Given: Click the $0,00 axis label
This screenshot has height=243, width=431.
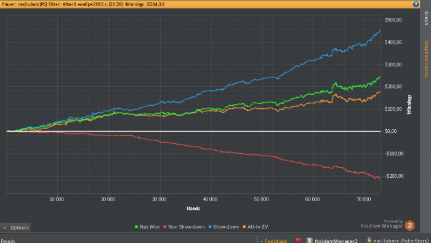Looking at the screenshot, I should pos(390,131).
